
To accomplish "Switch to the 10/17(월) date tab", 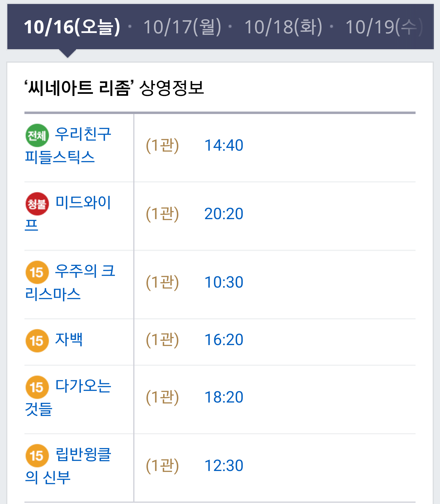I will [x=182, y=27].
